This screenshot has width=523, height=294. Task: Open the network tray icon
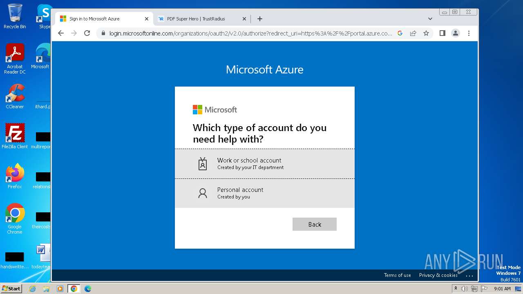pos(474,289)
